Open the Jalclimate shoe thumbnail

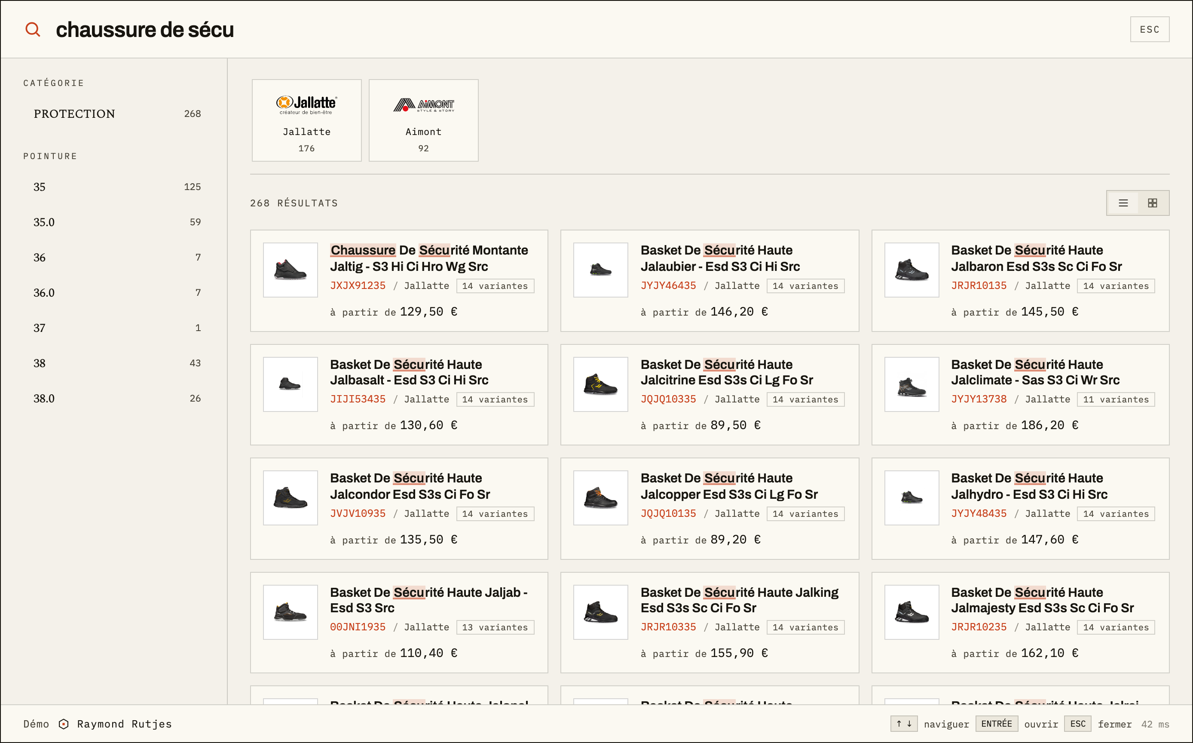pyautogui.click(x=912, y=384)
